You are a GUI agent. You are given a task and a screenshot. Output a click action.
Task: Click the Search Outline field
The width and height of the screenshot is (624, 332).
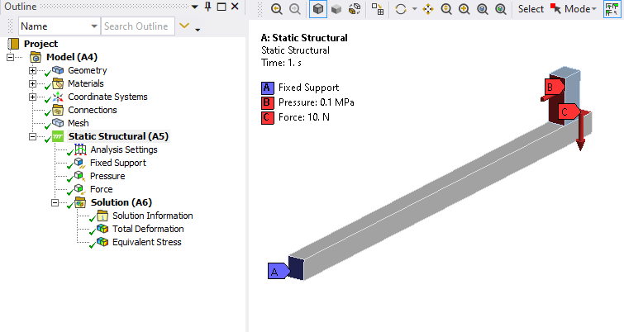click(138, 26)
